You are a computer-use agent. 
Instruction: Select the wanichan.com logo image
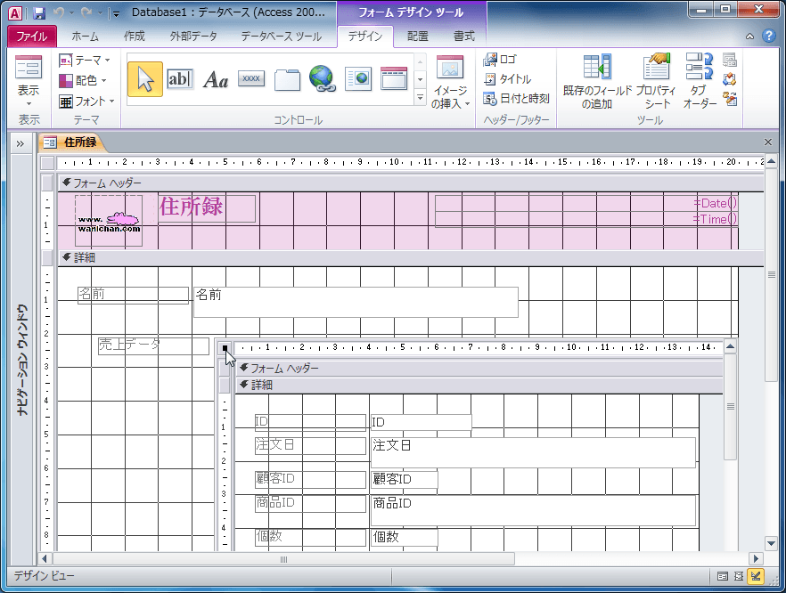[109, 221]
